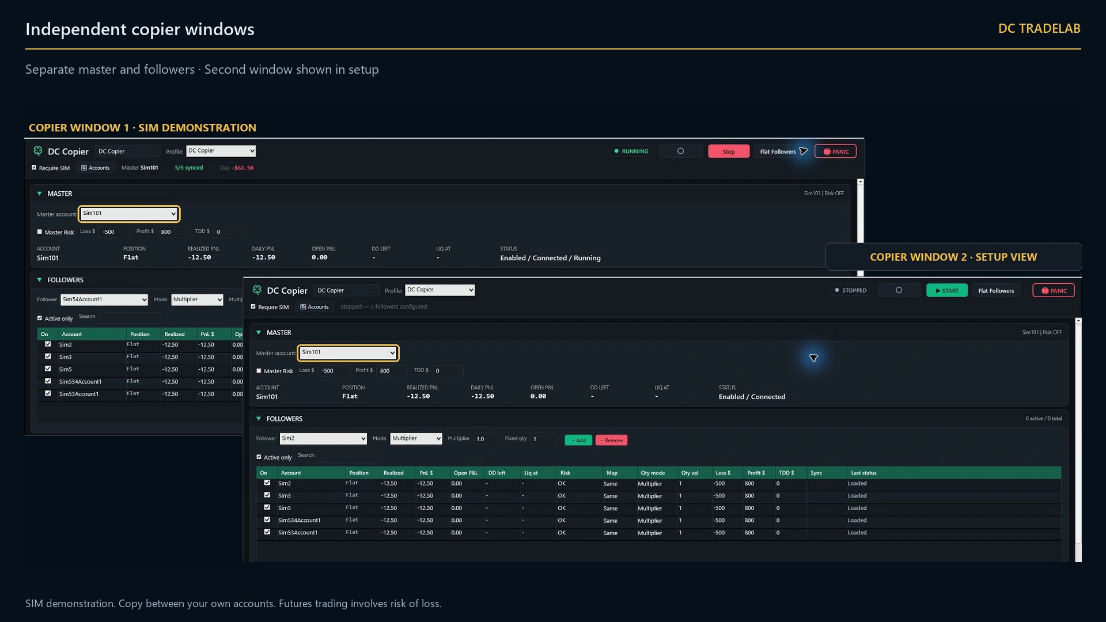Click the STOPPED status indicator
The image size is (1106, 622).
851,290
